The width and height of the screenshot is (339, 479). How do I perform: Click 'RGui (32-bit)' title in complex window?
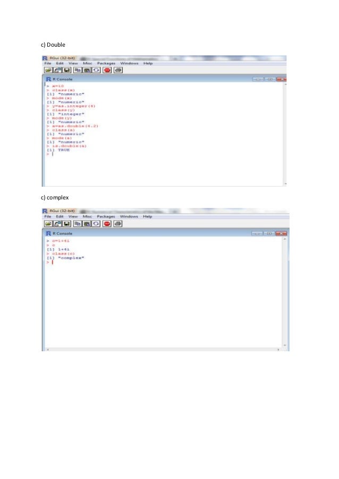point(62,211)
